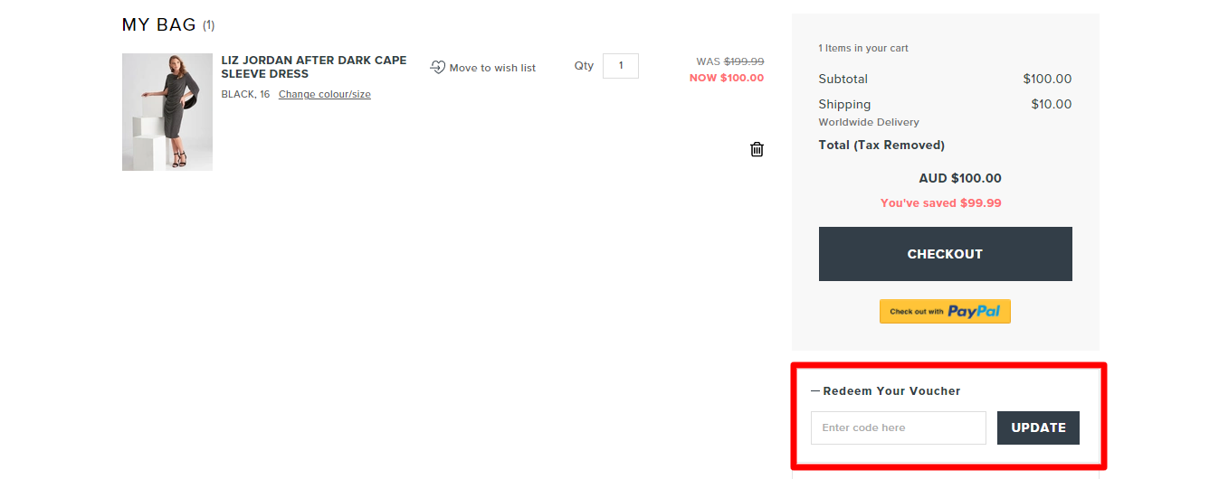Open the Liz Jordan After Dark dress title
Image resolution: width=1219 pixels, height=479 pixels.
[314, 67]
